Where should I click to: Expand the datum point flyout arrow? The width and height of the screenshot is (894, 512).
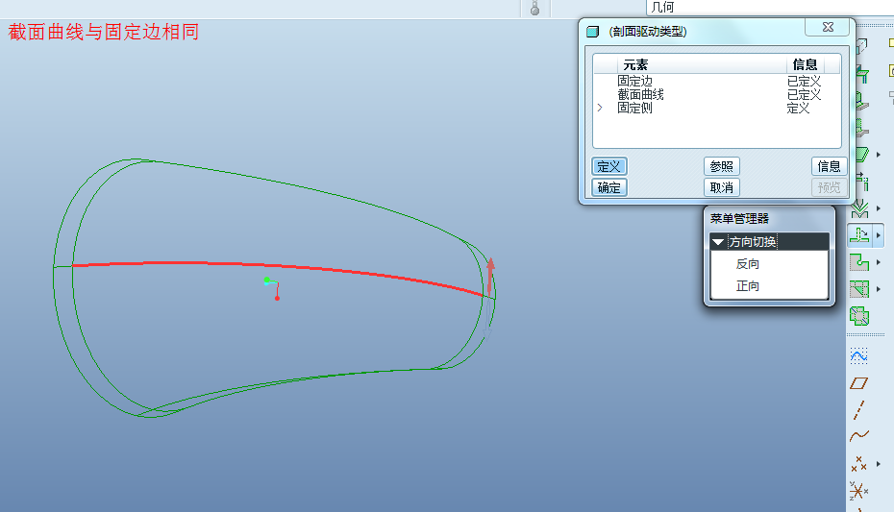879,464
